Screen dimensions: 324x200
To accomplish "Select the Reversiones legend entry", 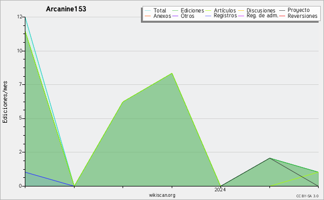I will (x=298, y=16).
